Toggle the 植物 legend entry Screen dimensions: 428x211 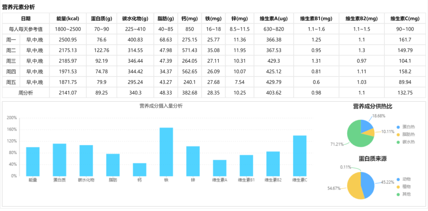pos(403,187)
